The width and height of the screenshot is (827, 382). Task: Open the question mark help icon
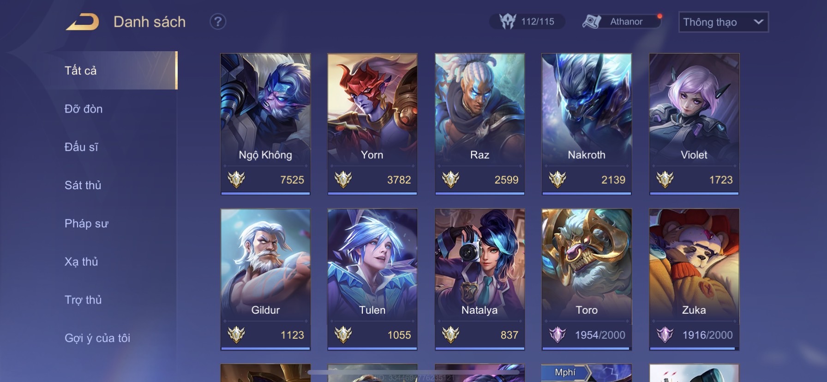(218, 22)
